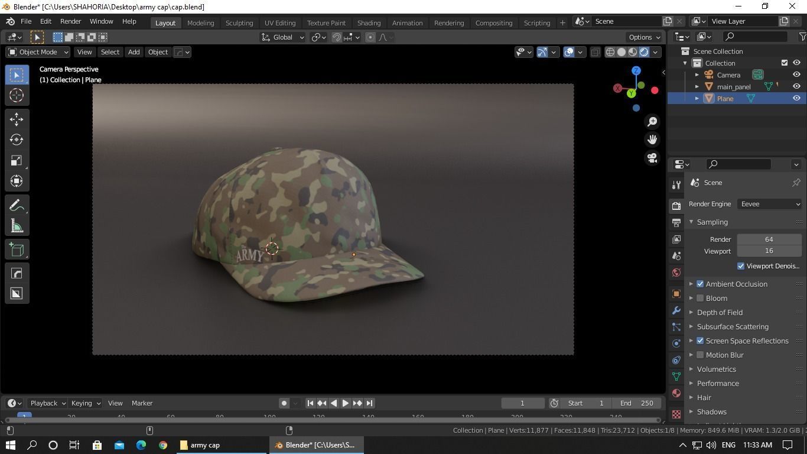The width and height of the screenshot is (807, 454).
Task: Select the Scale tool
Action: (17, 160)
